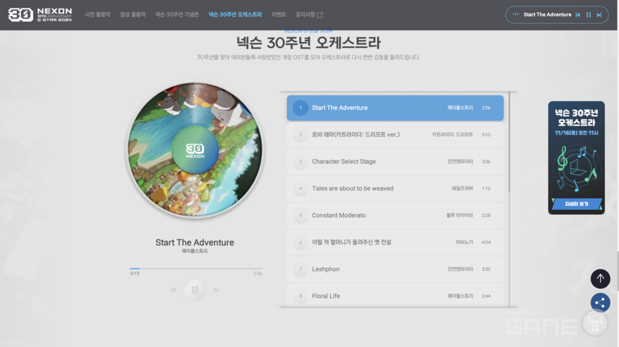The width and height of the screenshot is (619, 347).
Task: Play track 6 어릴 적 할머니가 들려주신 옛 전설
Action: (x=395, y=242)
